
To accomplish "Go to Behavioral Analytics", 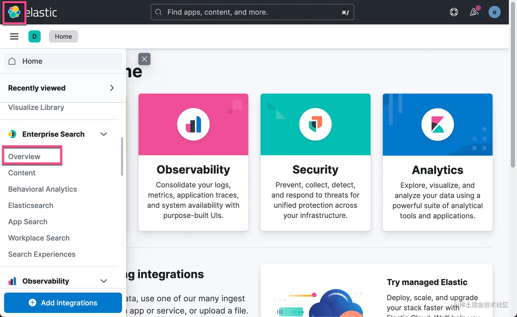I will [x=42, y=189].
